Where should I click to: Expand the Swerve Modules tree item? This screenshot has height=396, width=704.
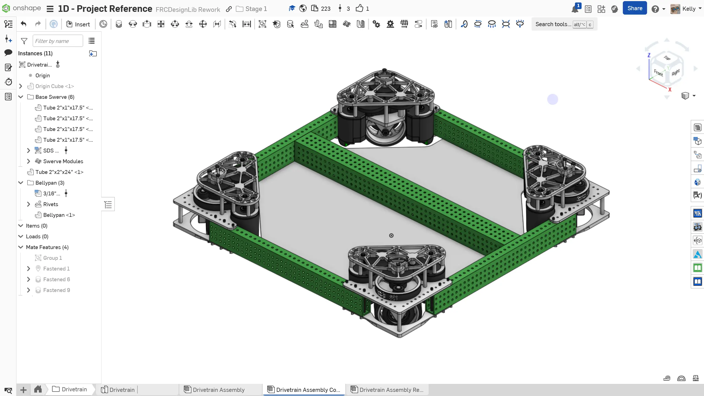click(29, 161)
